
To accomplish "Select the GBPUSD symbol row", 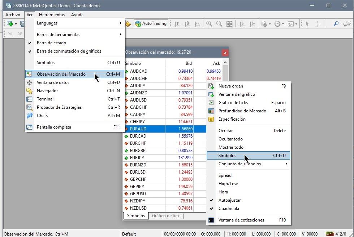I will 165,193.
